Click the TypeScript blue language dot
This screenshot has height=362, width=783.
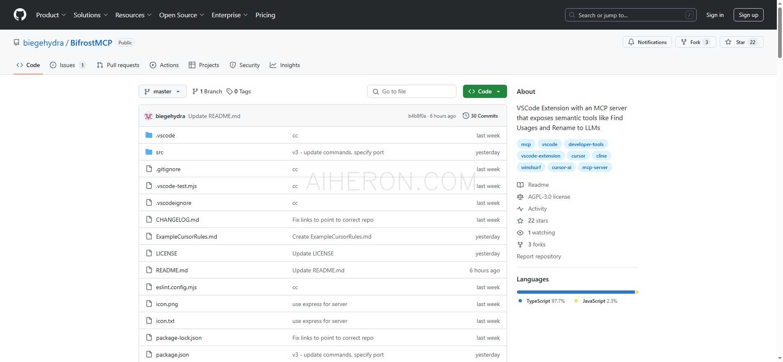[520, 301]
